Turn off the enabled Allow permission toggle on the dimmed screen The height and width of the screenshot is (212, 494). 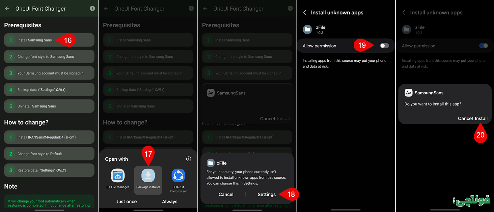(483, 46)
